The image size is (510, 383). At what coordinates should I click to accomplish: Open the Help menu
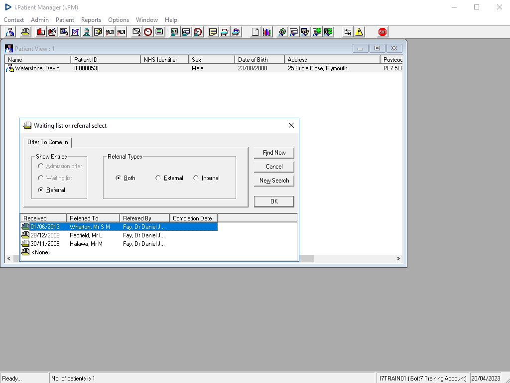tap(171, 20)
